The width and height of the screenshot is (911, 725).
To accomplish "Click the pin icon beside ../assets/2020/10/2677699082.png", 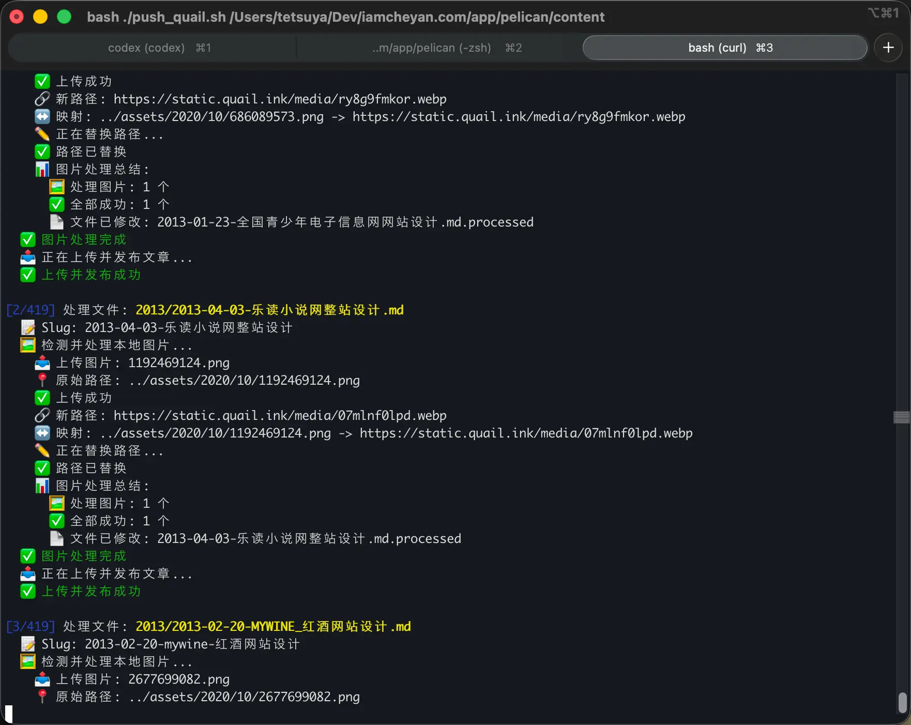I will [x=42, y=697].
